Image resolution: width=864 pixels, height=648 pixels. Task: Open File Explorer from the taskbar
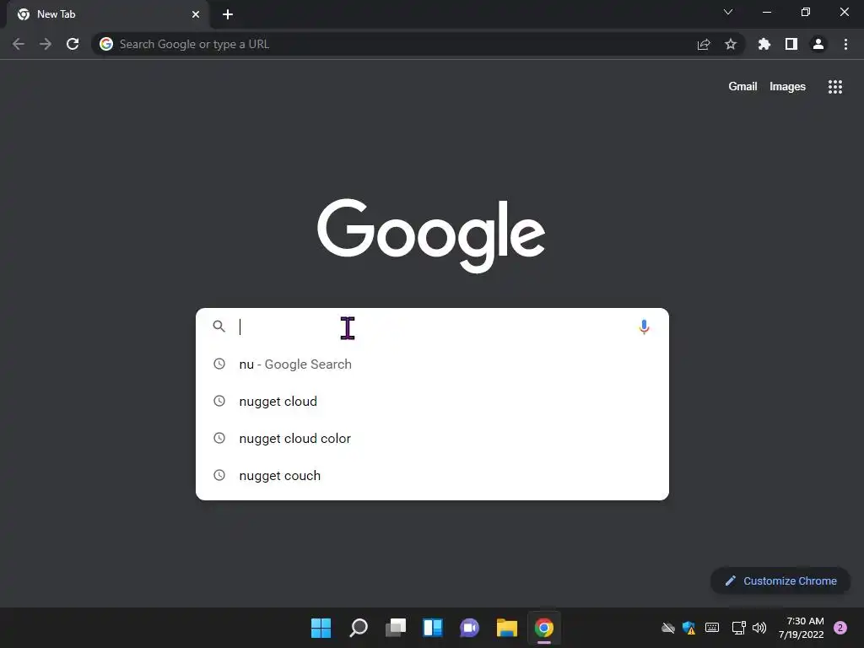tap(507, 628)
